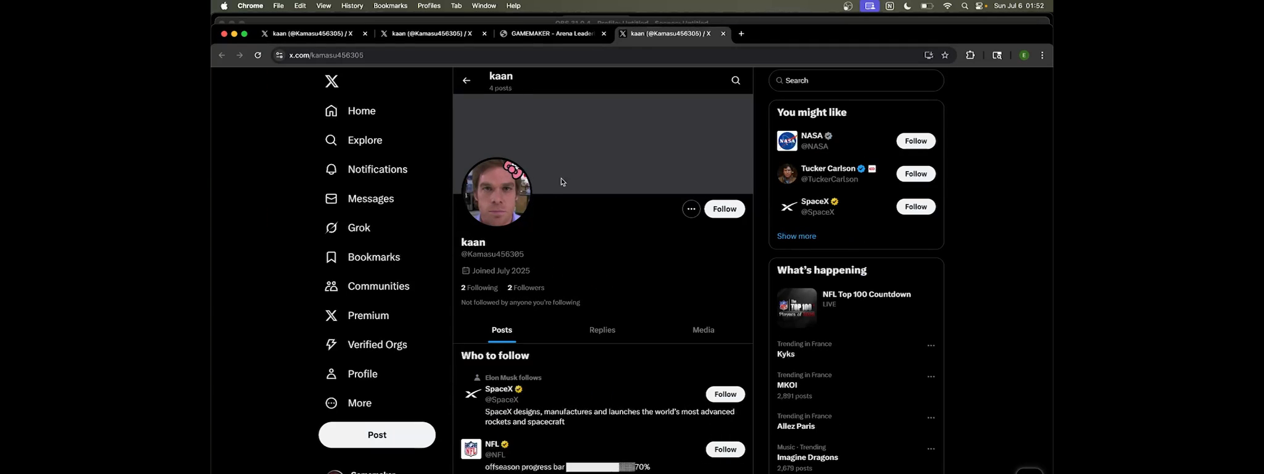Image resolution: width=1264 pixels, height=474 pixels.
Task: Follow SpaceX in the Who to follow list
Action: pos(725,394)
